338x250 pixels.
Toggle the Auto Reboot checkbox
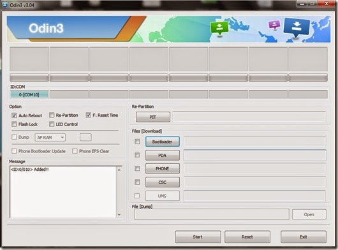[x=14, y=115]
